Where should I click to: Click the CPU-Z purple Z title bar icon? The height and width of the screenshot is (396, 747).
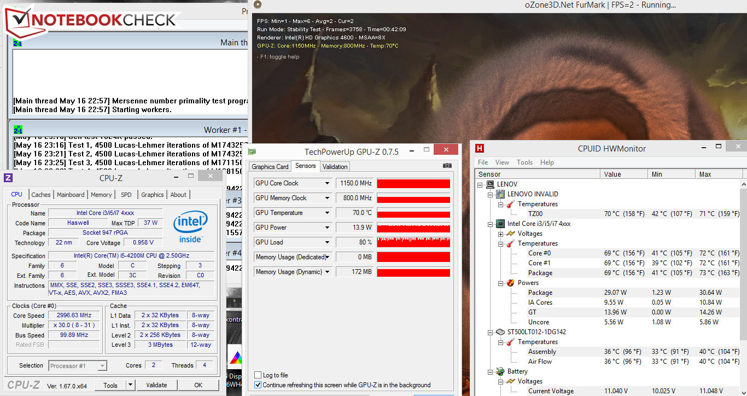tap(8, 178)
